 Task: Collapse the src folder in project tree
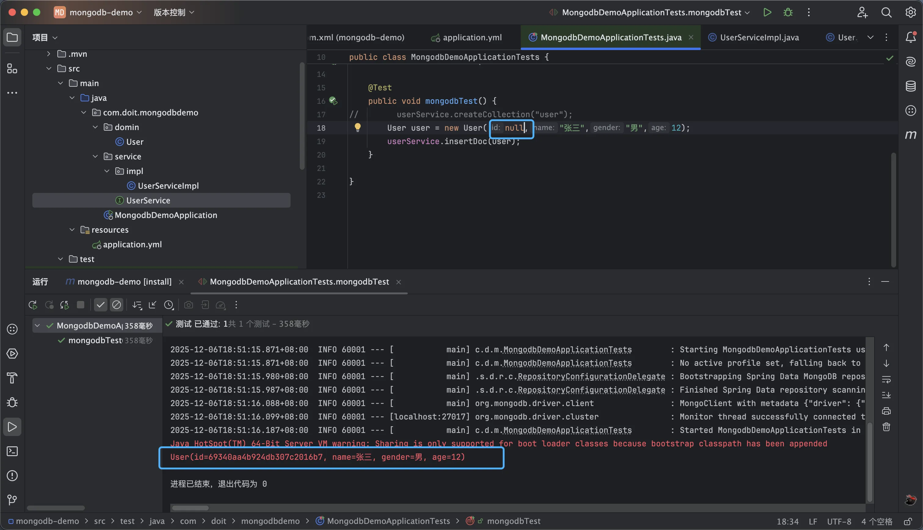[x=49, y=68]
